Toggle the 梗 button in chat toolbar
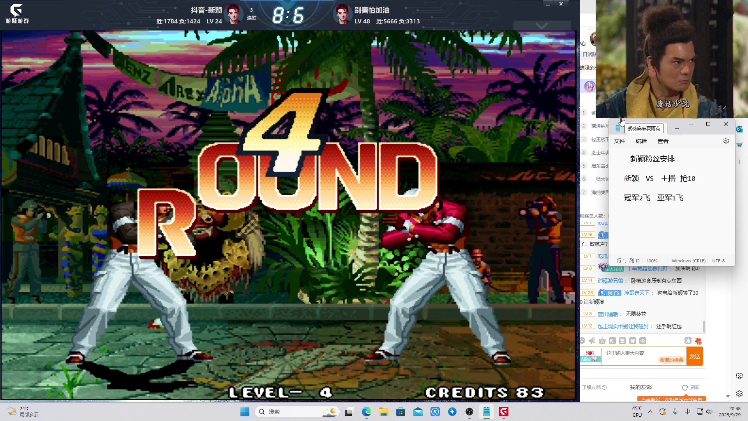This screenshot has height=421, width=748. coord(633,341)
